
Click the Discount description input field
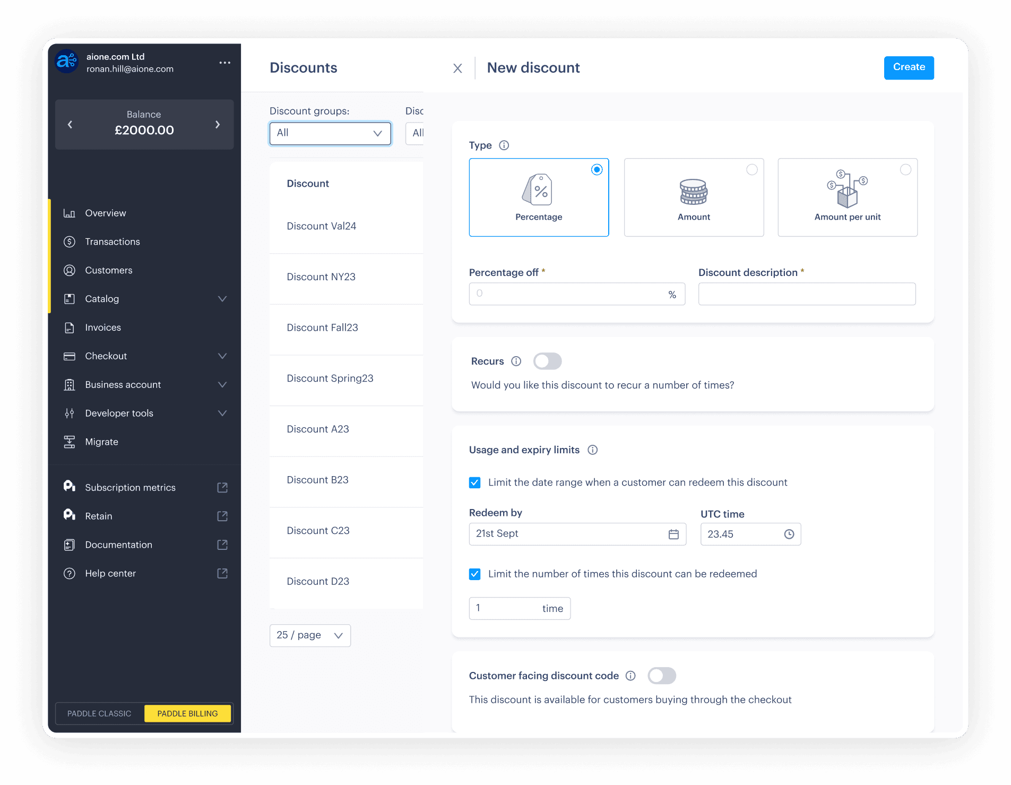coord(807,294)
